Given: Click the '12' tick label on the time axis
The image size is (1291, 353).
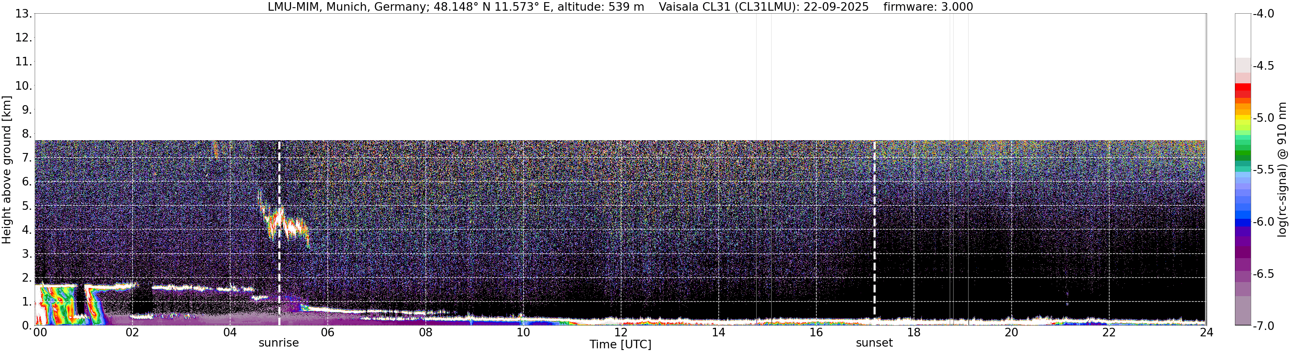Looking at the screenshot, I should (620, 332).
